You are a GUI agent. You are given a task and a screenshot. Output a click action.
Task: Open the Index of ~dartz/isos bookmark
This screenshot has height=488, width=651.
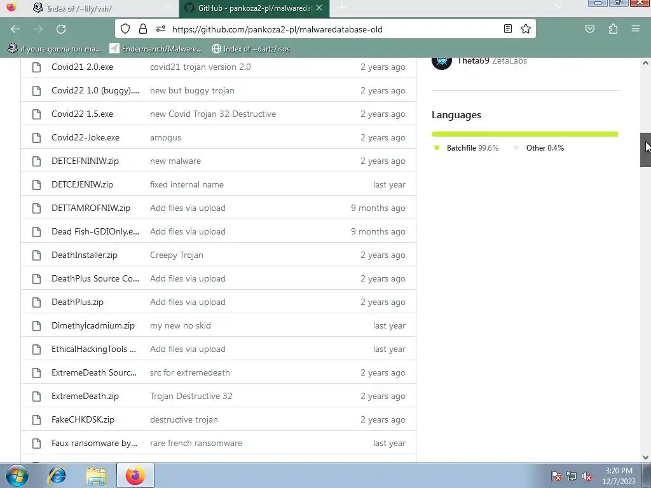point(250,48)
